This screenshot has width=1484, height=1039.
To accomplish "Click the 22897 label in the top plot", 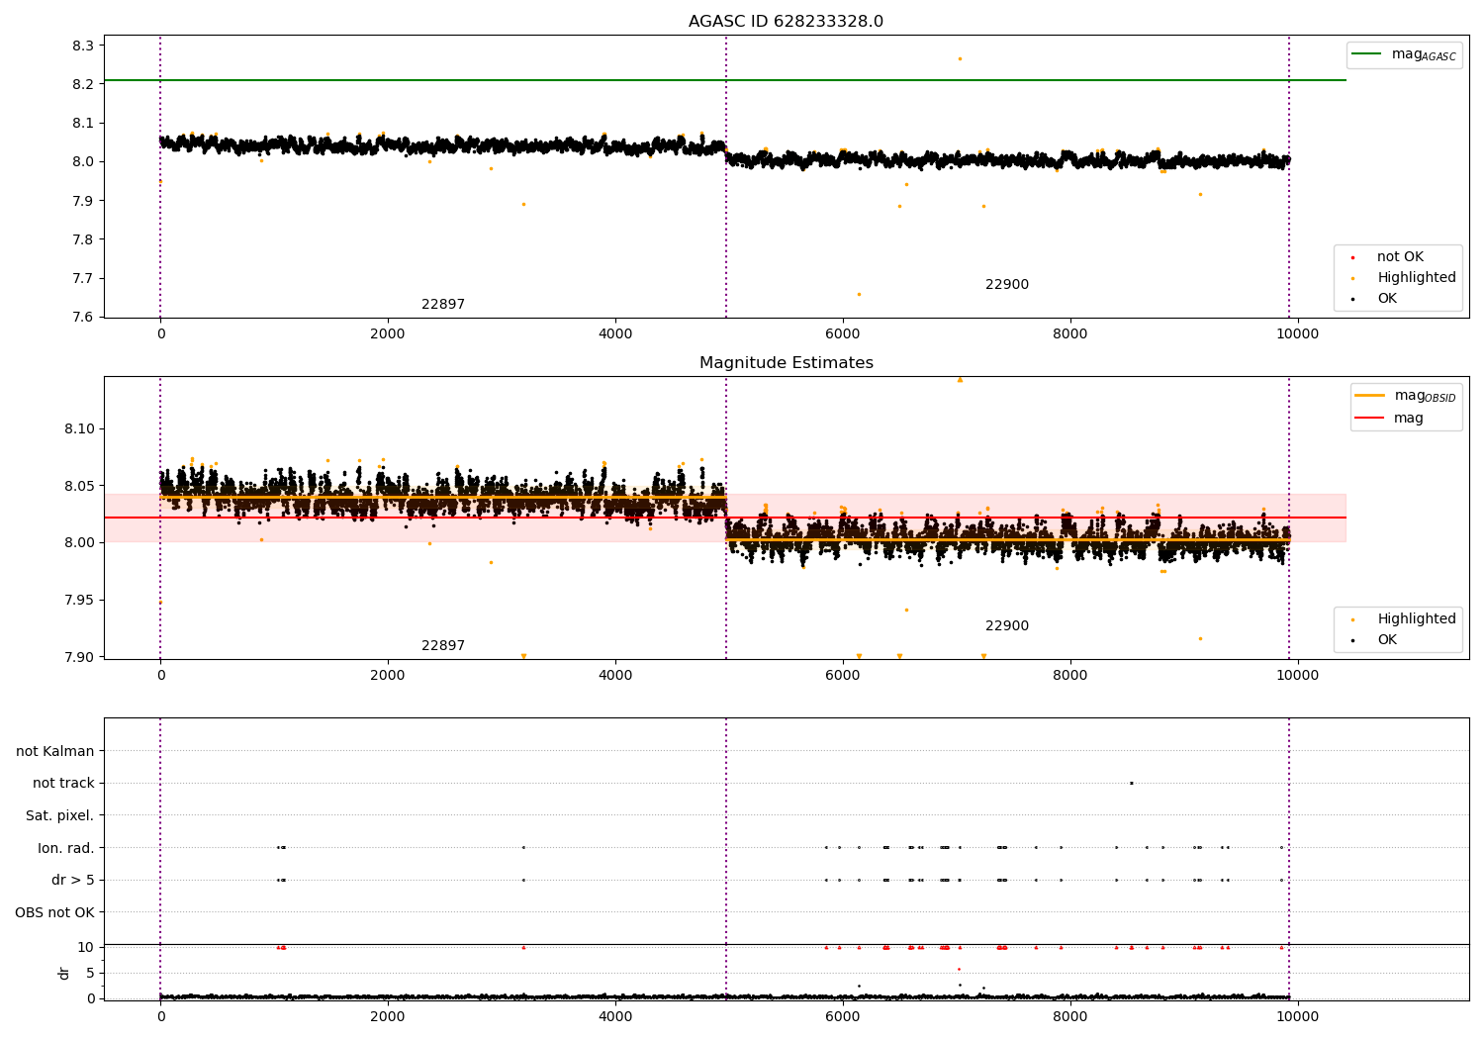I will (x=443, y=305).
